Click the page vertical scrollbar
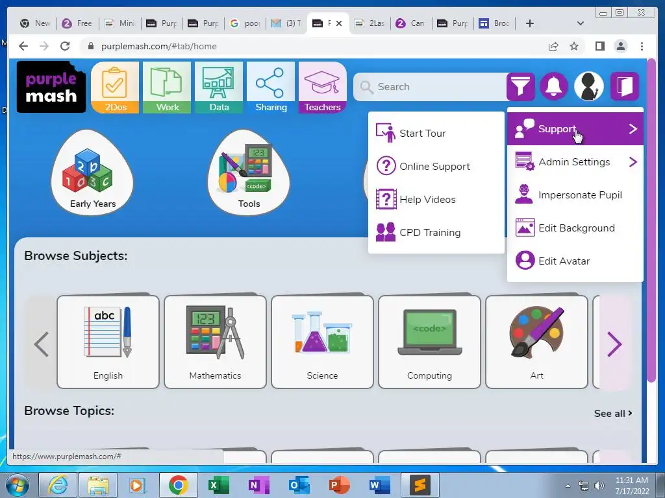The image size is (665, 498). pyautogui.click(x=651, y=220)
